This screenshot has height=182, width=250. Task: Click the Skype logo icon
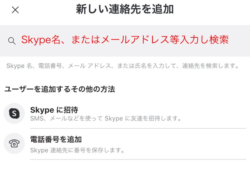[x=14, y=113]
